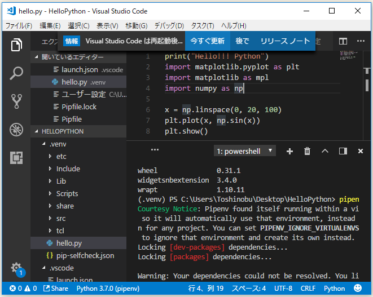Open the タスク(T) menu

(x=203, y=25)
